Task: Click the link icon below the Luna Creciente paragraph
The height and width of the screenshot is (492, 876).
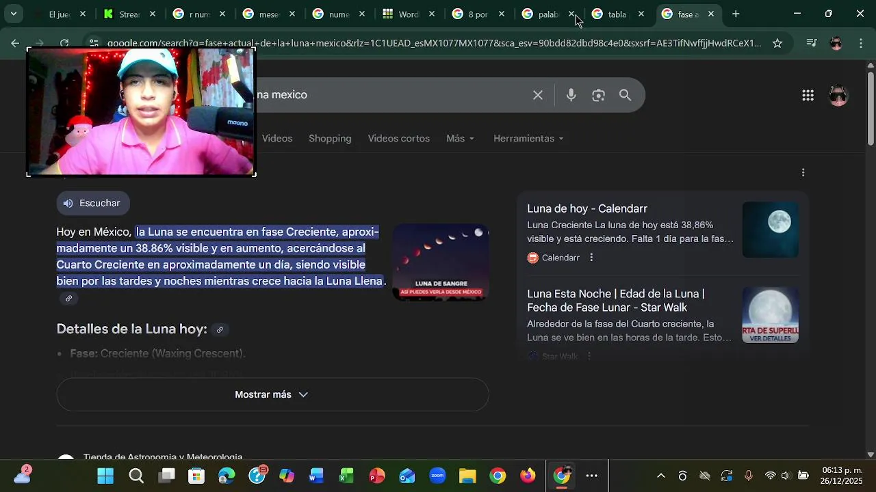Action: (x=68, y=299)
